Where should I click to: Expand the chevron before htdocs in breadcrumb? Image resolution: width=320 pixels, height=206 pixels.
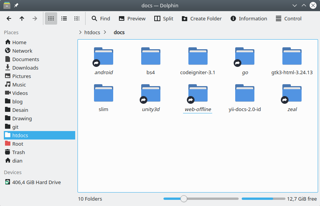[80, 32]
